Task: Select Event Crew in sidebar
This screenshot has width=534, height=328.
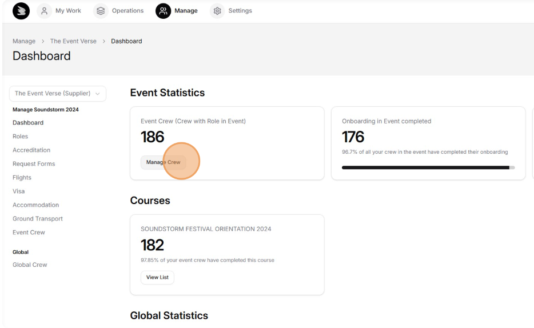Action: 29,233
